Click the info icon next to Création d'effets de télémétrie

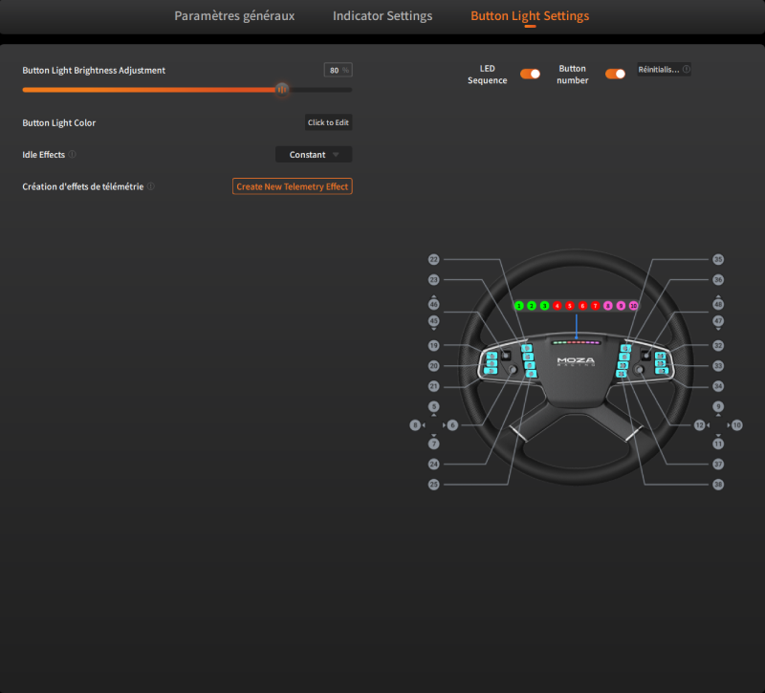point(150,186)
